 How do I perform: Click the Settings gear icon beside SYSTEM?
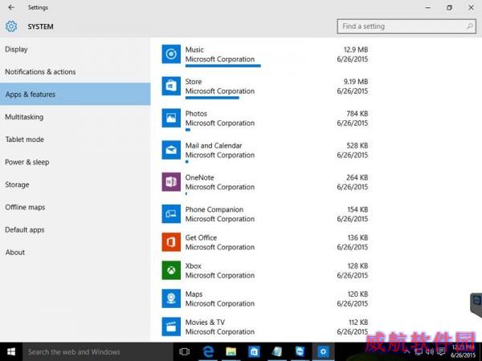tap(11, 26)
